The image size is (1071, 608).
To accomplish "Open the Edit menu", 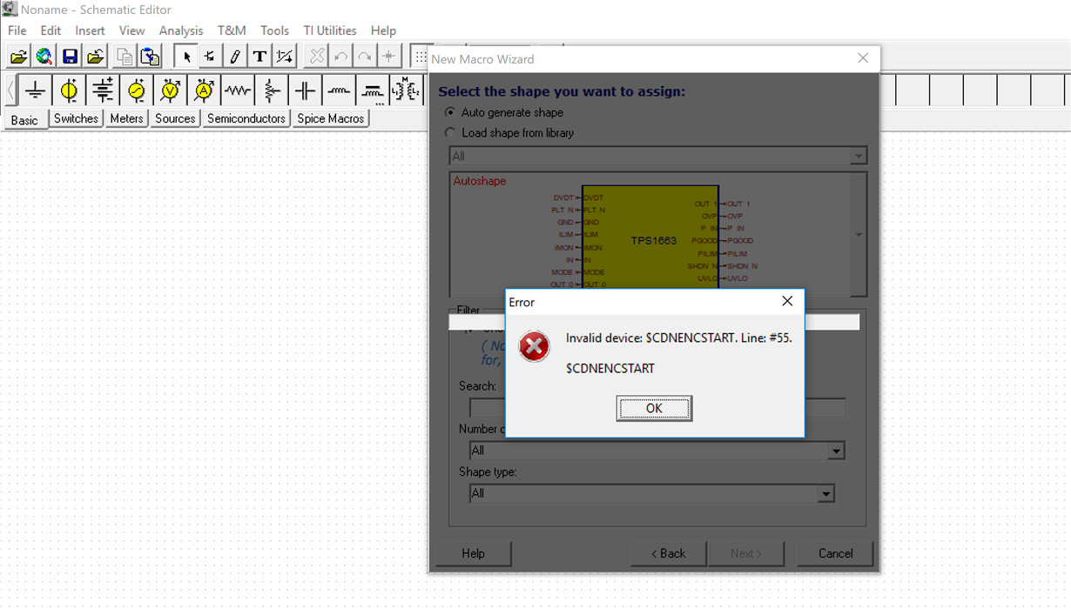I will coord(51,30).
